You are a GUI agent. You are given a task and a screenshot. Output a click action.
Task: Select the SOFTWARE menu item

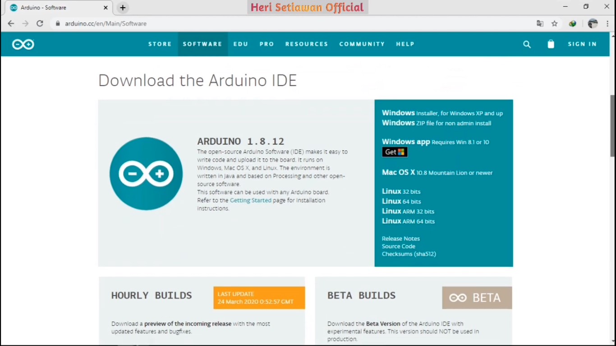(x=202, y=44)
